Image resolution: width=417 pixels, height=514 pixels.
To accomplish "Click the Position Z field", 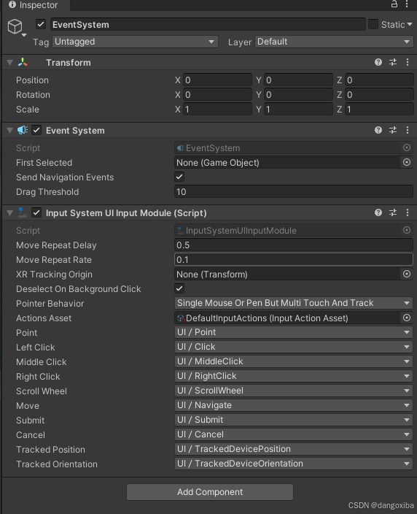I will click(x=379, y=80).
